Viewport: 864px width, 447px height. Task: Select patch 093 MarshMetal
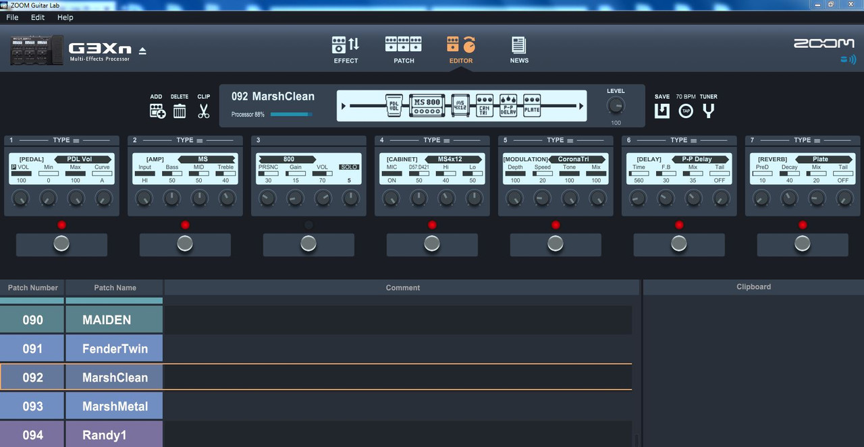click(81, 407)
